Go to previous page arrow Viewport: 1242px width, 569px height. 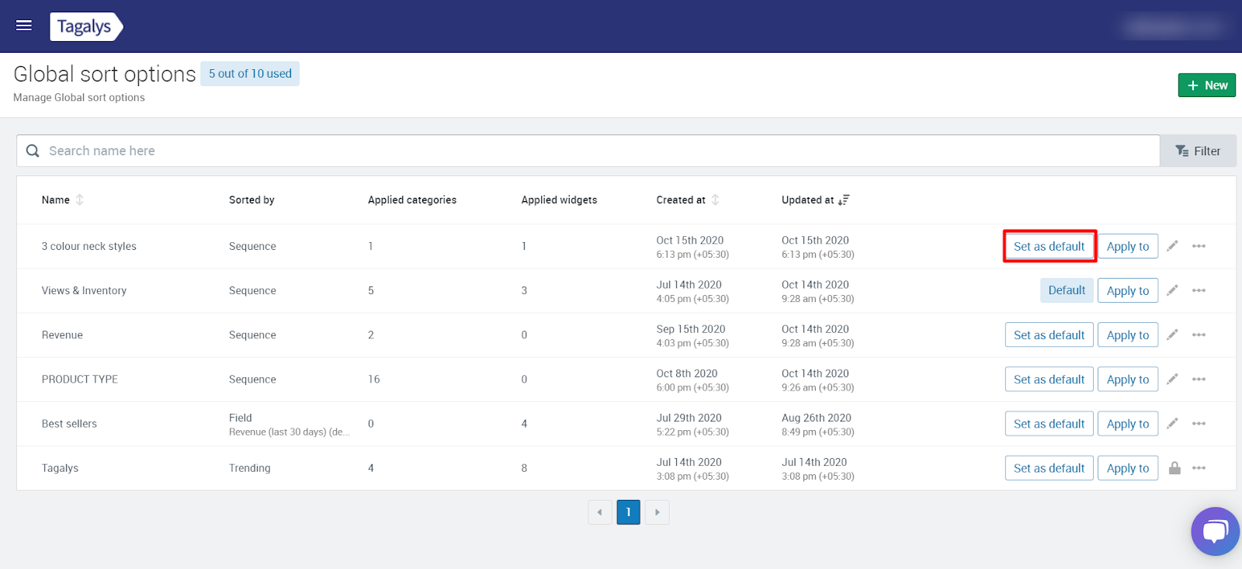click(x=600, y=512)
